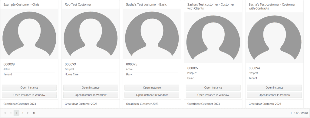This screenshot has width=310, height=118.
Task: Open Instance In Window for Example Customer - Chris
Action: pyautogui.click(x=29, y=95)
